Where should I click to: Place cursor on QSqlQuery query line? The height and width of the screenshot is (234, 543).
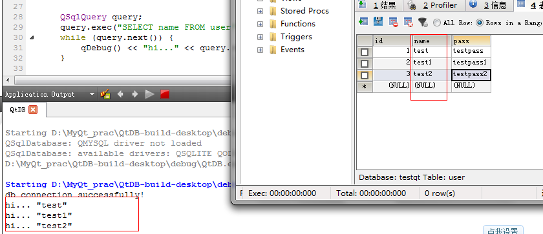[101, 17]
